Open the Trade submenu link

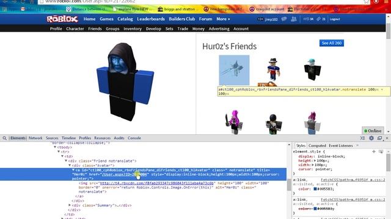(x=183, y=29)
